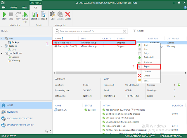This screenshot has width=187, height=138.
Task: Choose Edit... in the context menu
Action: [149, 81]
